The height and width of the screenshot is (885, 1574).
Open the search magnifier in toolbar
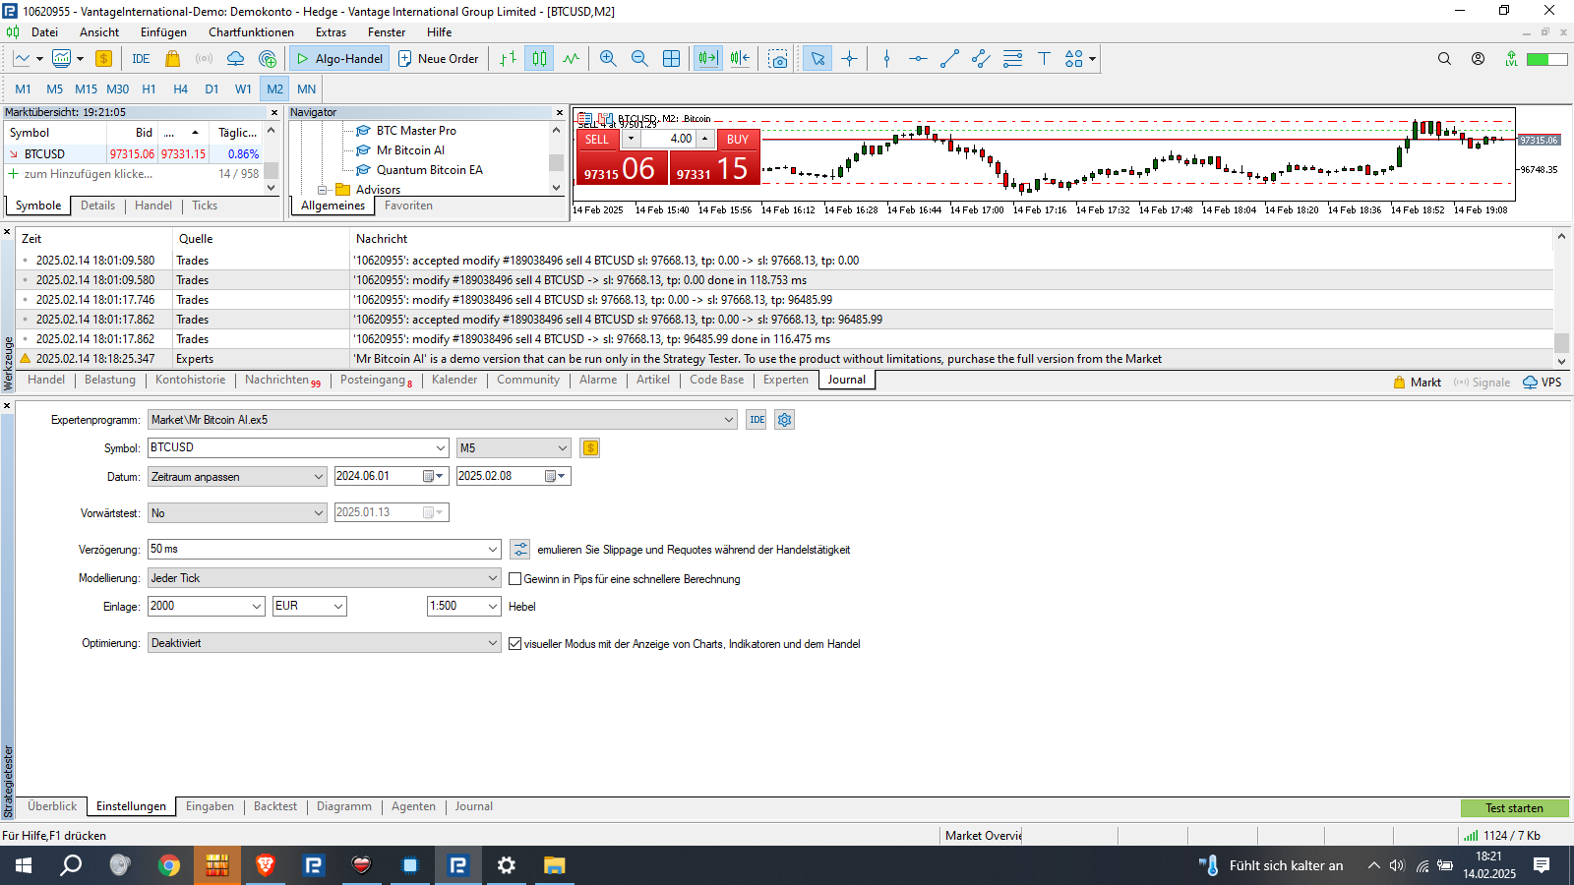(x=1444, y=59)
